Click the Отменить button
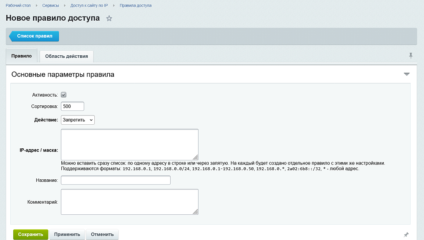Viewport: 424px width, 240px height. tap(102, 234)
